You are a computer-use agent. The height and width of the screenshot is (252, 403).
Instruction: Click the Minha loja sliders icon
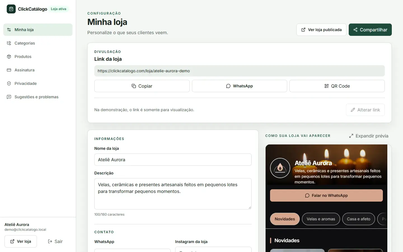coord(9,30)
